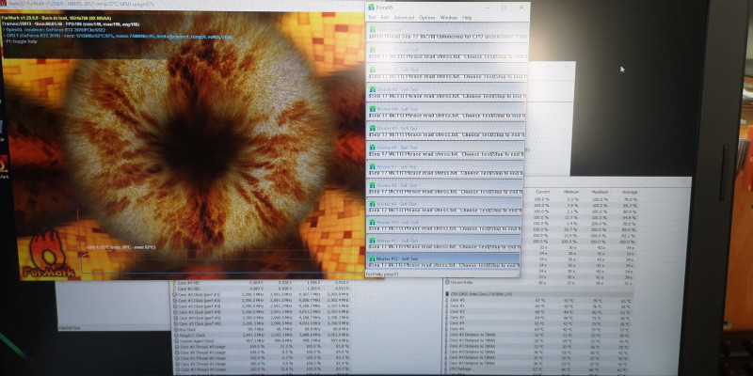This screenshot has width=753, height=376.
Task: Select the Main thread window title bar
Action: point(448,29)
